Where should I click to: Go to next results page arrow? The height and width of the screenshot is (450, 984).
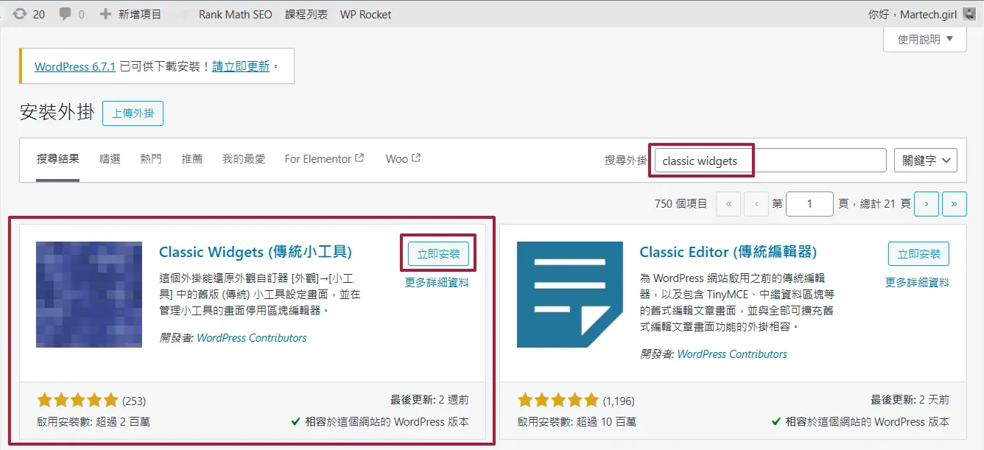[x=927, y=204]
